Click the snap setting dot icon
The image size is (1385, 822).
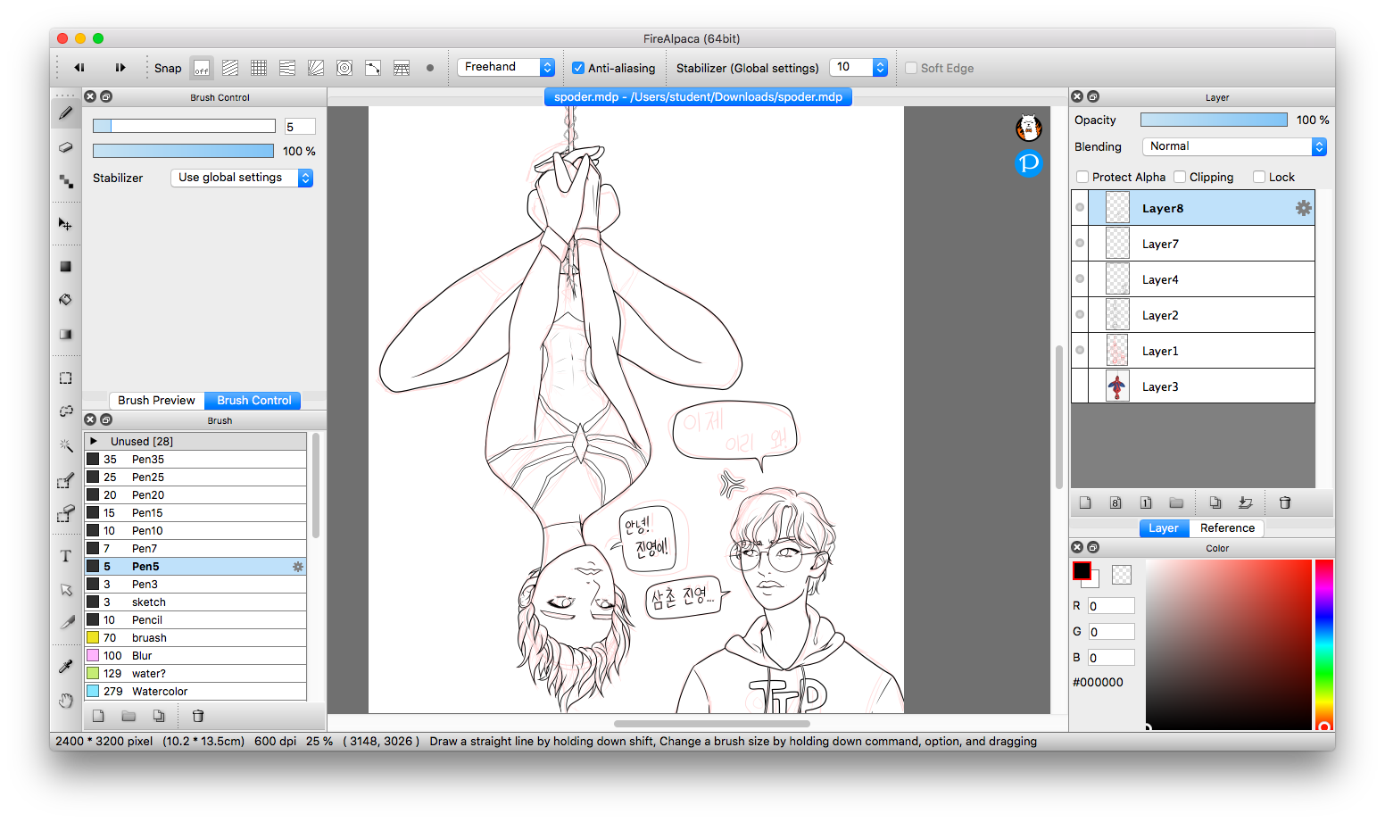[430, 68]
